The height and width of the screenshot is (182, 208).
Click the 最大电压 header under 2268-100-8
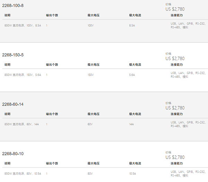tap(94, 15)
